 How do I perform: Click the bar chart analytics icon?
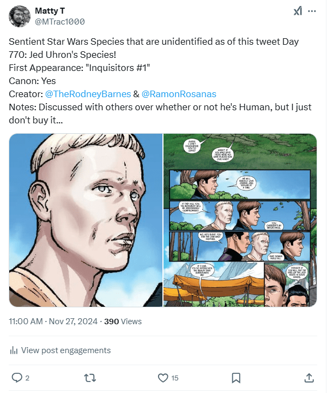coord(14,350)
